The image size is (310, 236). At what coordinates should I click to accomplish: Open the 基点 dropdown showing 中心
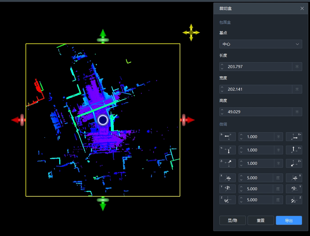tap(260, 44)
